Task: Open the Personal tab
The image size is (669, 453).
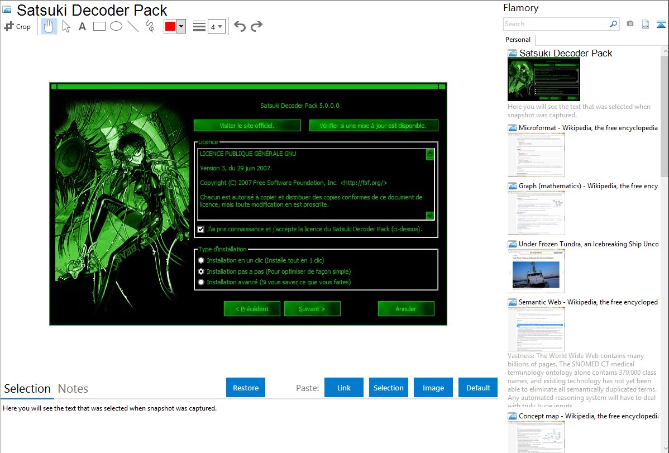Action: tap(518, 40)
